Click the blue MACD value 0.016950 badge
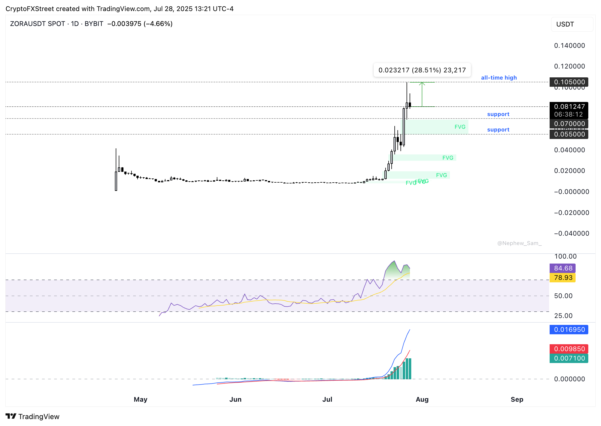The width and height of the screenshot is (601, 426). [569, 330]
